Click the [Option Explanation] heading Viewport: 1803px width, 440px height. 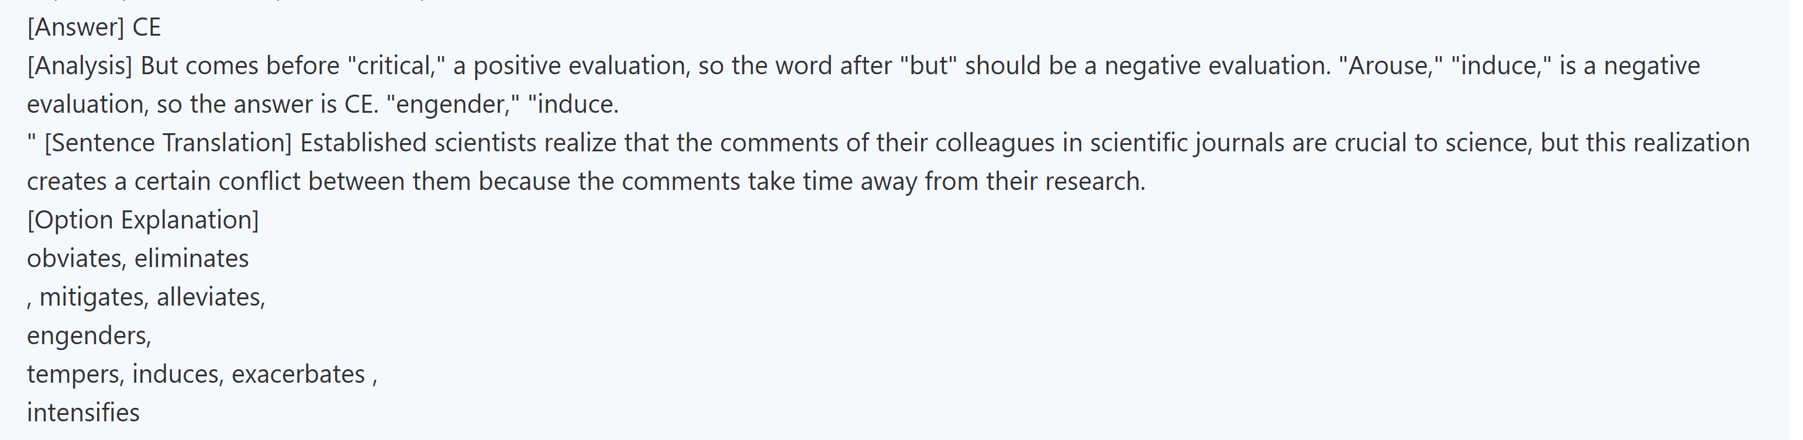point(143,220)
